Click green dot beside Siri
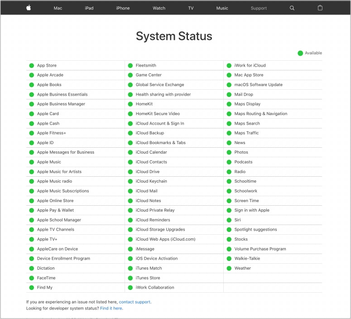The width and height of the screenshot is (351, 319). tap(229, 220)
